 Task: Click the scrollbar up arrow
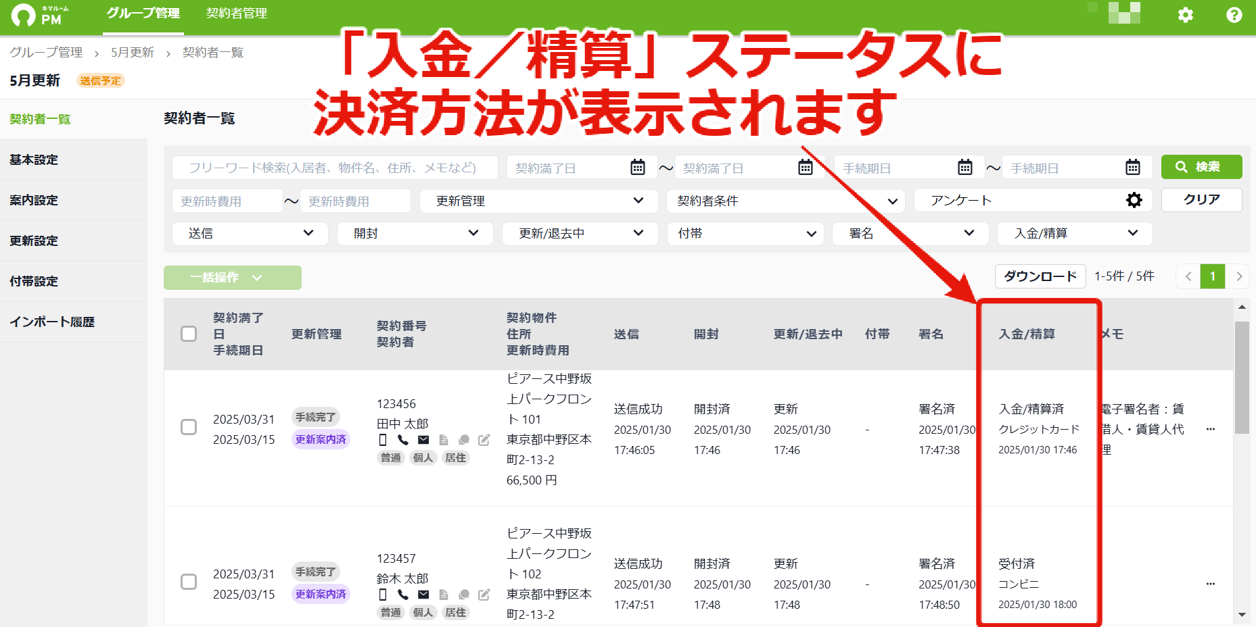(1242, 307)
